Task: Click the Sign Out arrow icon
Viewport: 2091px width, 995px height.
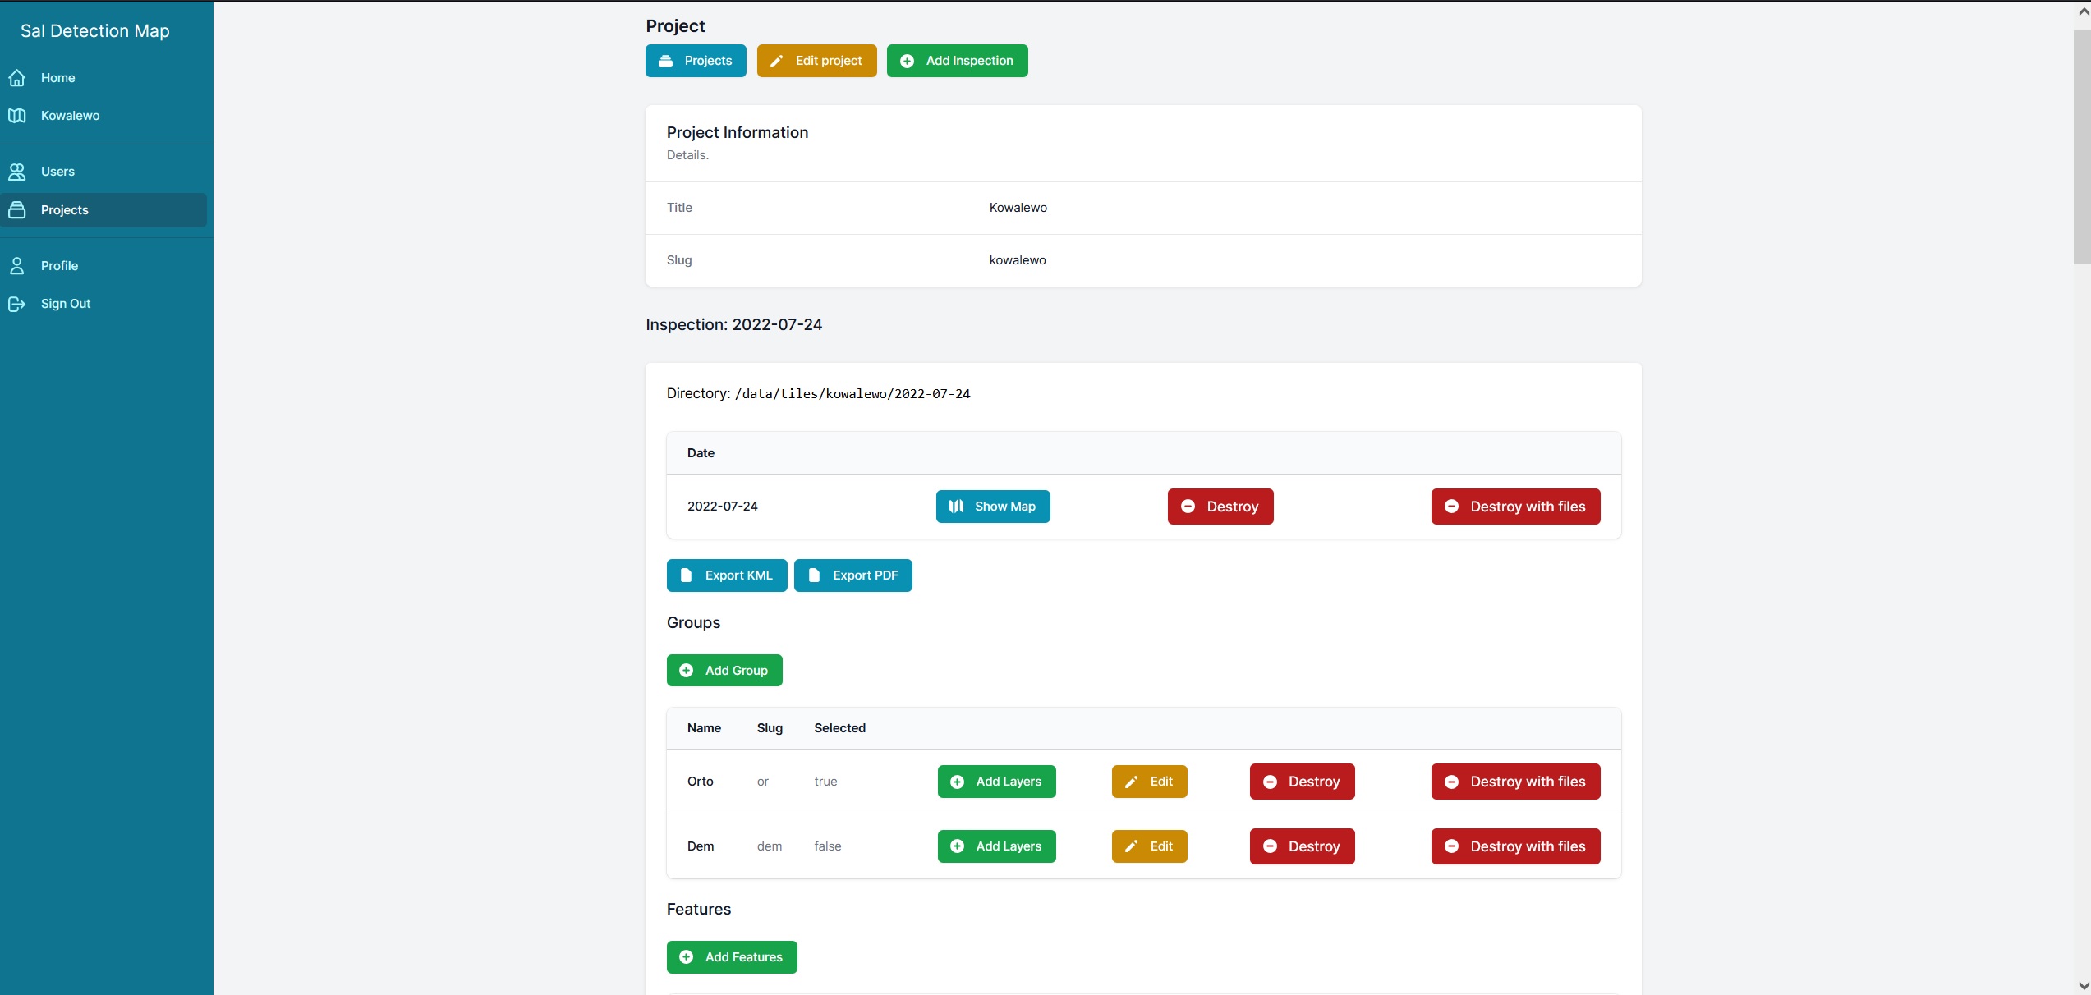Action: pos(17,304)
